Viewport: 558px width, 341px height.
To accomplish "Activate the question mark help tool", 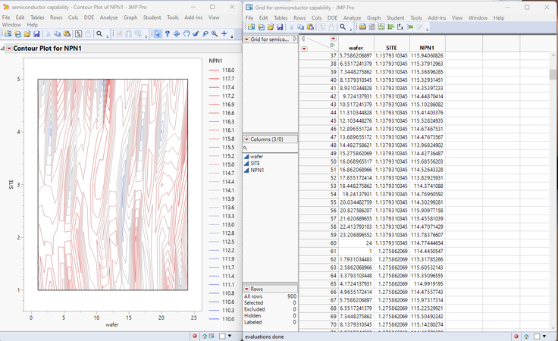I will pos(167,34).
